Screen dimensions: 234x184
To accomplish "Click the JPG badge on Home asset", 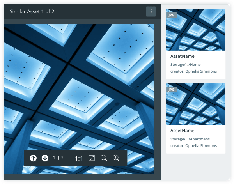I will (171, 15).
